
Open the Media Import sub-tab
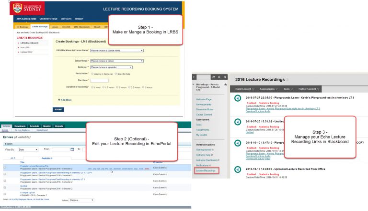(42, 130)
